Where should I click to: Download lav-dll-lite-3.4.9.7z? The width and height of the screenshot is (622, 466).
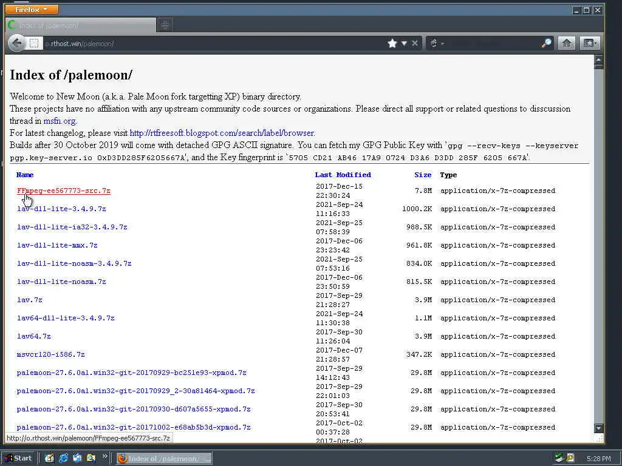[x=61, y=209]
